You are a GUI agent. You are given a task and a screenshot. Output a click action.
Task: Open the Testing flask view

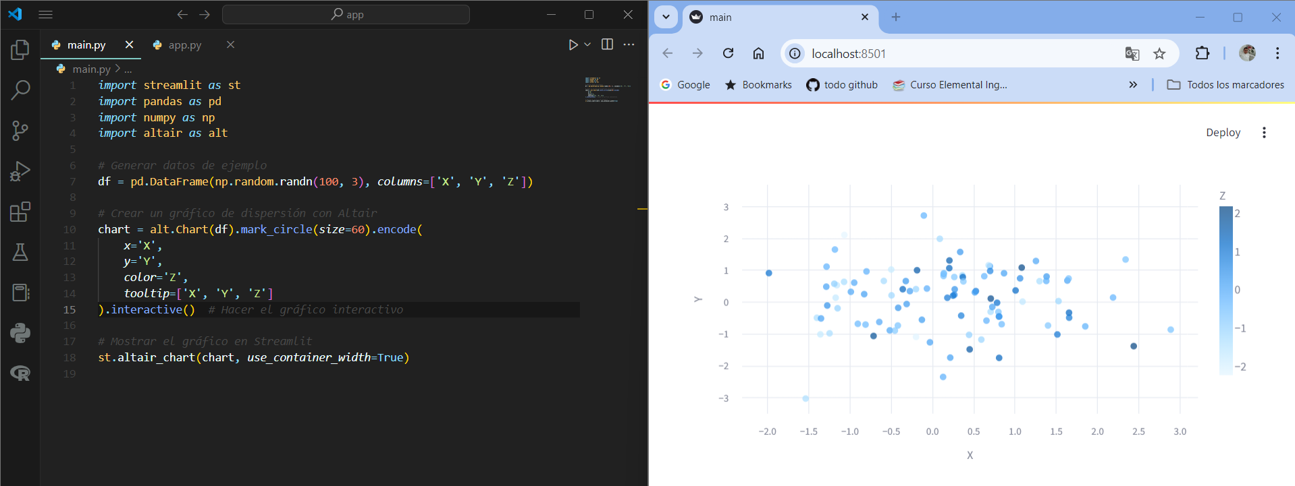pos(20,252)
